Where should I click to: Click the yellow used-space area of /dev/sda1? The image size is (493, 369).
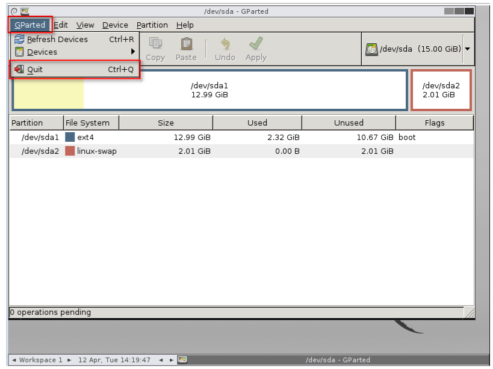click(49, 94)
